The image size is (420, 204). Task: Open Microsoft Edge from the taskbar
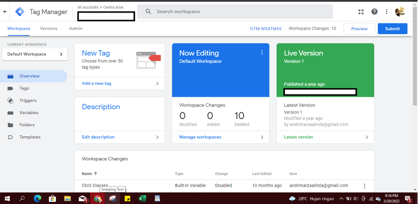pos(38,199)
